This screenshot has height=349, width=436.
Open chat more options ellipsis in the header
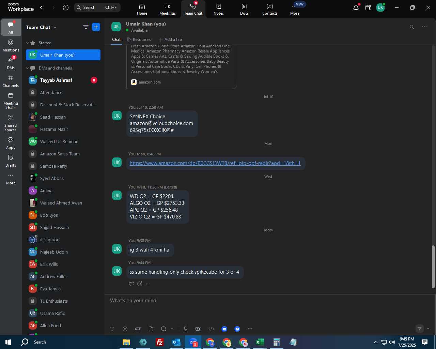[424, 27]
